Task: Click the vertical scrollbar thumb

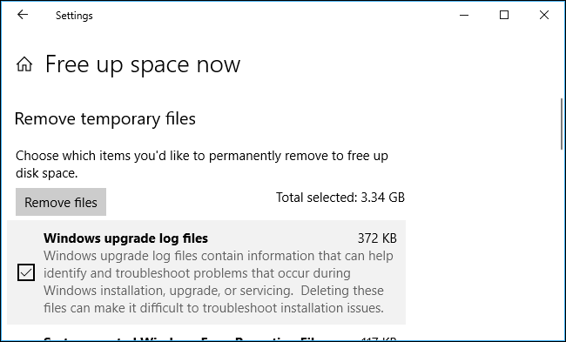Action: [562, 124]
